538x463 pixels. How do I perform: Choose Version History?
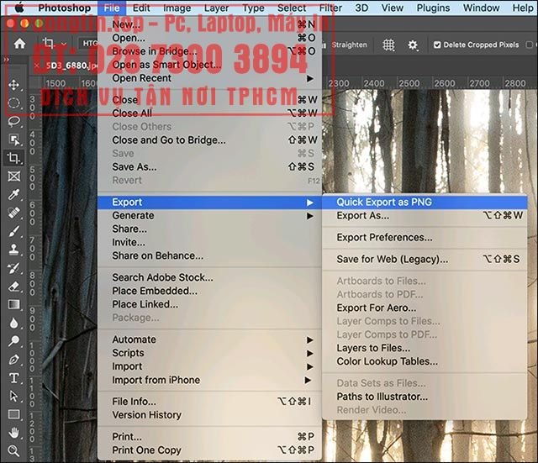[209, 415]
